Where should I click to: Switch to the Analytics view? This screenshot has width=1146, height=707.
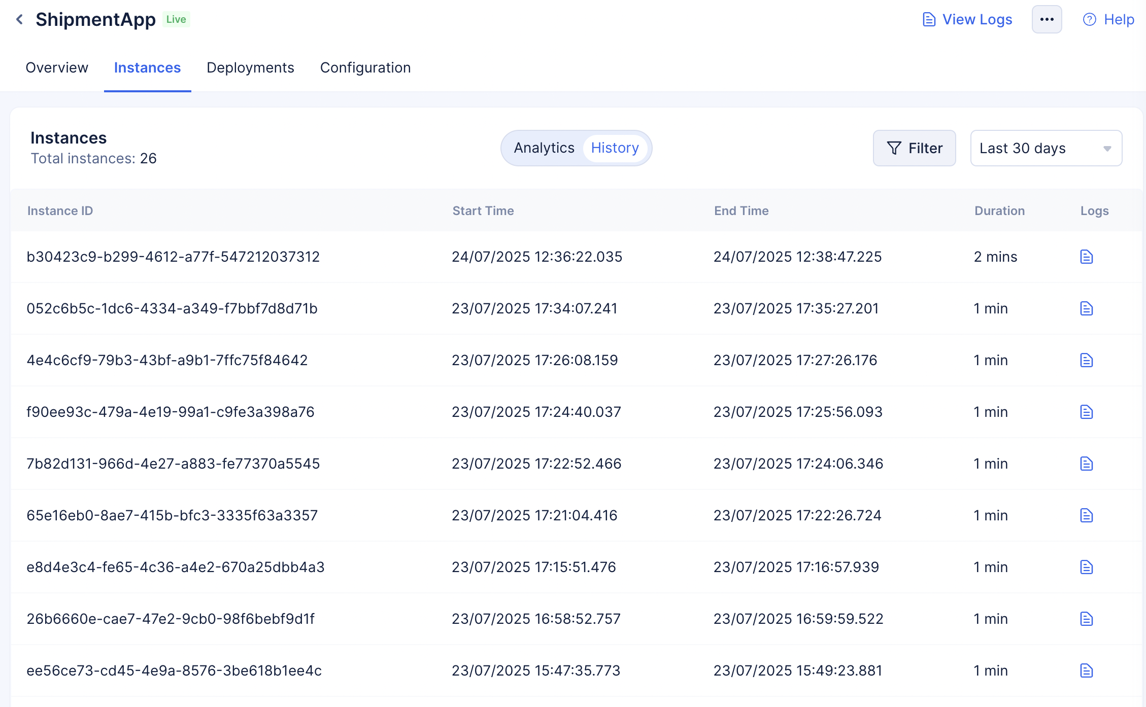click(x=544, y=148)
